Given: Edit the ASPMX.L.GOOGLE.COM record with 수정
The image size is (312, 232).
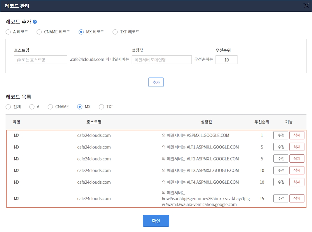Looking at the screenshot, I should (281, 135).
